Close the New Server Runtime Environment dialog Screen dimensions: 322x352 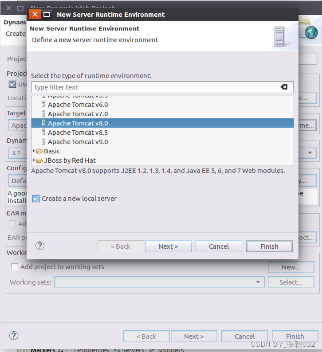35,14
